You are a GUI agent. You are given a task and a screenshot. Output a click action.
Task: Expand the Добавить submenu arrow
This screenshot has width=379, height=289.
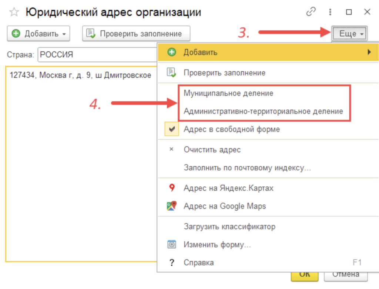click(x=369, y=52)
